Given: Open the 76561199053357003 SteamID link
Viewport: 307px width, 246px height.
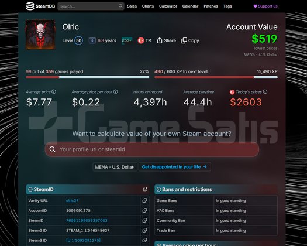Looking at the screenshot, I should (x=87, y=220).
